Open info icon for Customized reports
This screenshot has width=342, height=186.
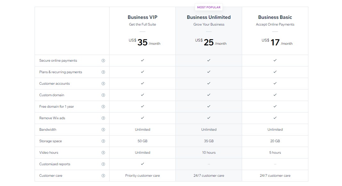[103, 164]
